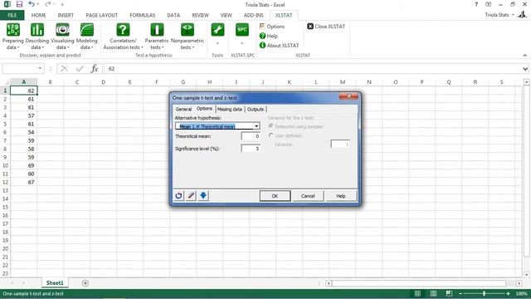Open the General tab in the dialog

183,109
